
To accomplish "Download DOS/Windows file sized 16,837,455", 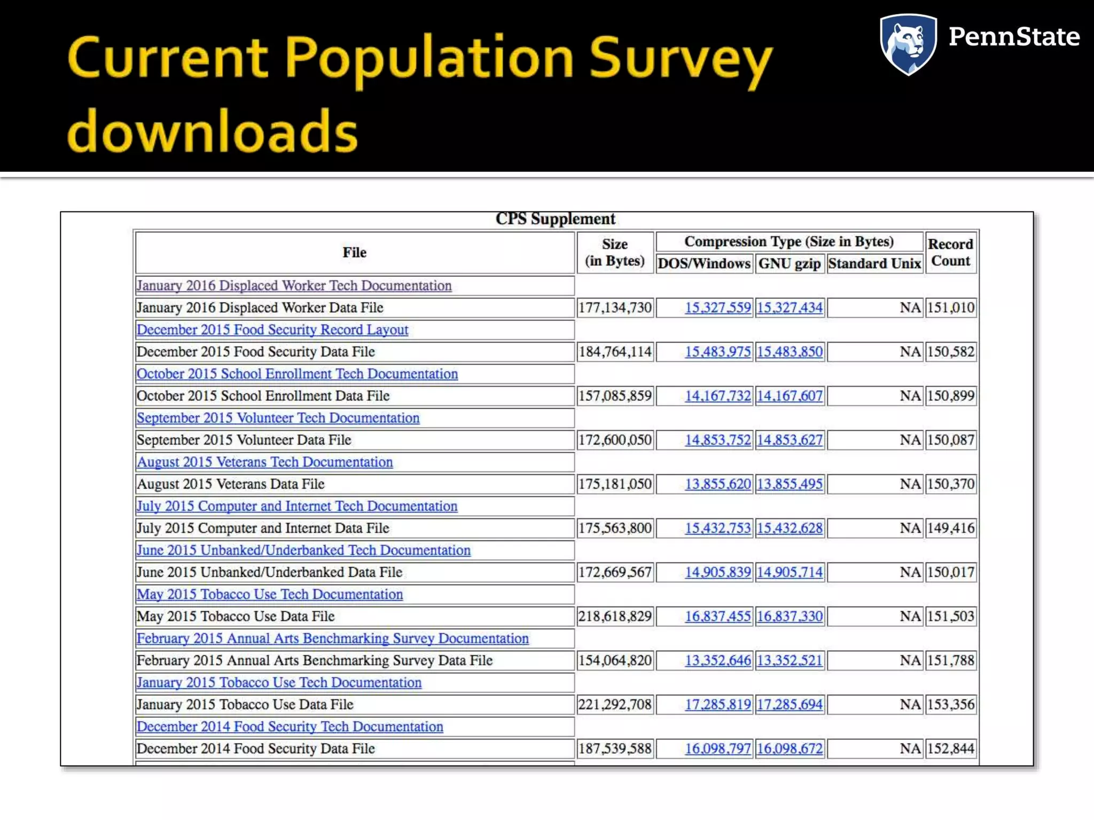I will [717, 617].
